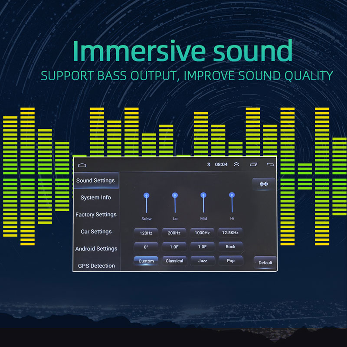Viewport: 347px width, 347px height.
Task: Open the recent apps icon
Action: [253, 164]
